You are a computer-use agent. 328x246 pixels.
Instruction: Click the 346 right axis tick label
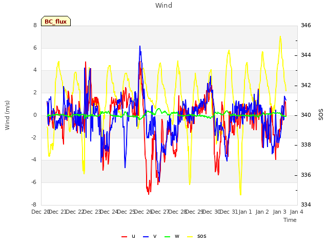(306, 25)
